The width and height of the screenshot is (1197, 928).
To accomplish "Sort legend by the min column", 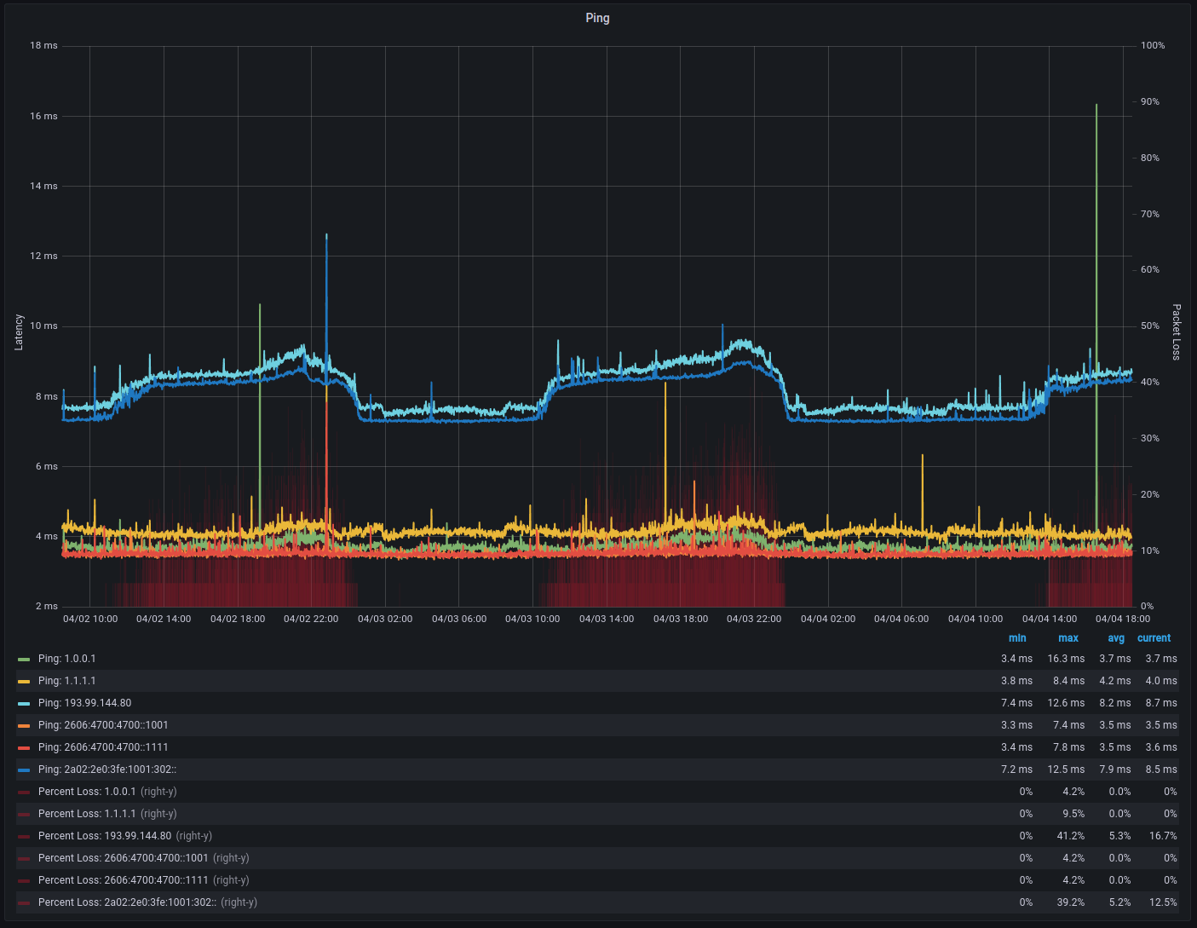I will (x=1017, y=637).
